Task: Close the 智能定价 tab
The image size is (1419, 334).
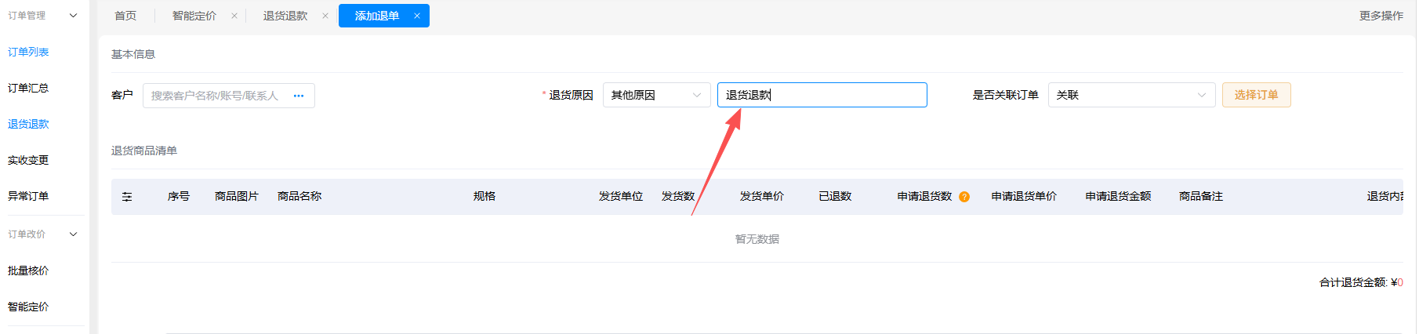Action: 234,16
